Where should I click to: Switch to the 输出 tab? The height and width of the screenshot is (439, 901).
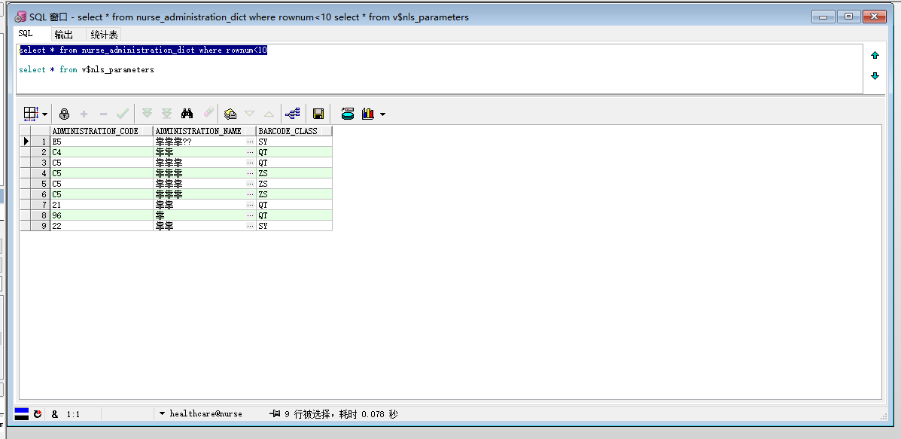[64, 35]
